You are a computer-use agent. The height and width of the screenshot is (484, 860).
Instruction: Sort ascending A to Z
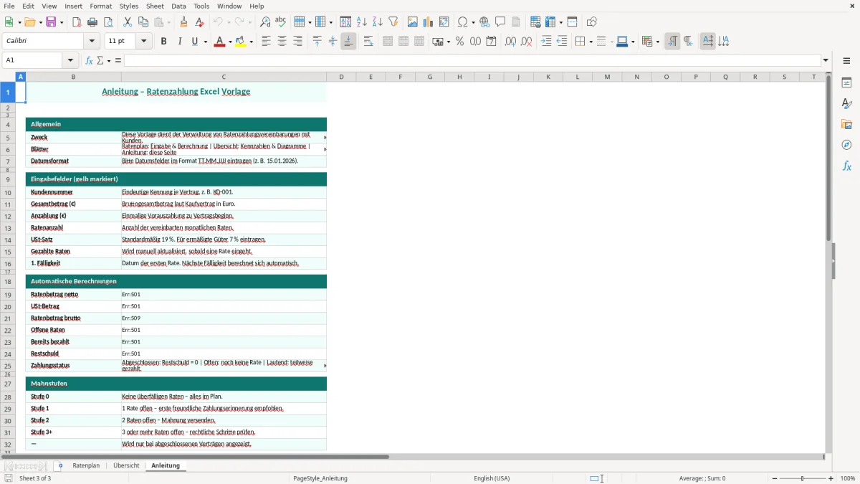click(362, 22)
